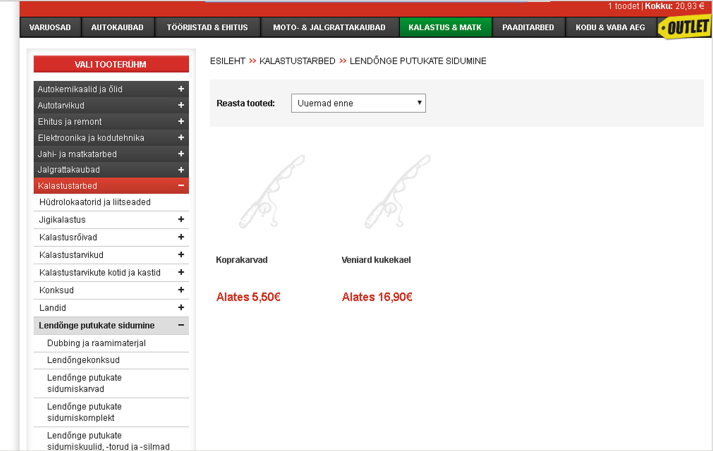Open Hüdrolokaatorid ja liitseaded category
The height and width of the screenshot is (451, 713).
coord(95,202)
